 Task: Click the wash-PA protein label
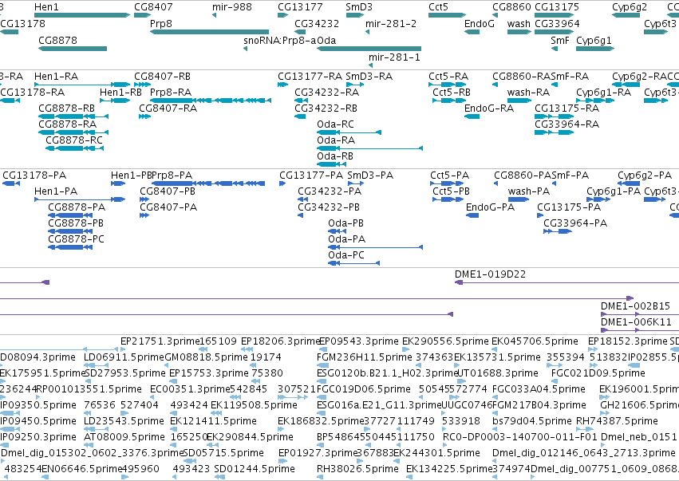(x=529, y=191)
